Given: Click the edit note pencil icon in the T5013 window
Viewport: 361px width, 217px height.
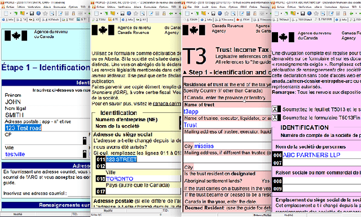Looking at the screenshot, I should pyautogui.click(x=331, y=14).
